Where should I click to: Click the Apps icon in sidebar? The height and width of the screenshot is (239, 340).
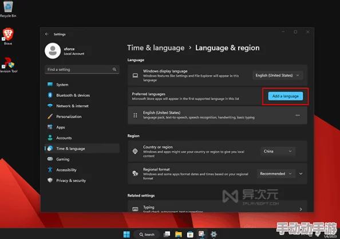click(x=50, y=127)
